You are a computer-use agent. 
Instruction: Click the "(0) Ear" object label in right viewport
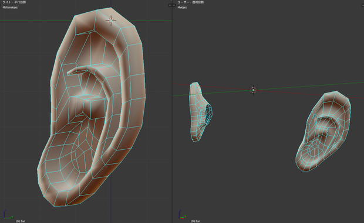(196, 221)
